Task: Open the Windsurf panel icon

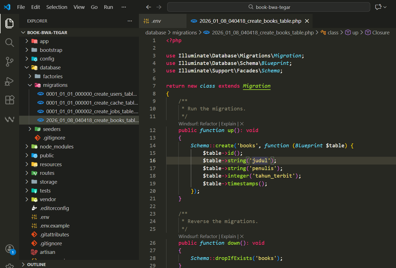Action: (x=9, y=119)
